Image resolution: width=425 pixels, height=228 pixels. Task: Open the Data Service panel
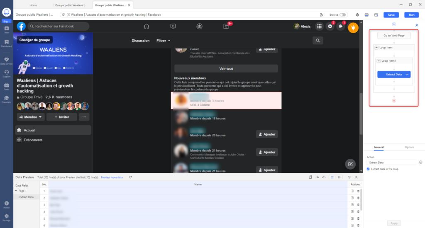tap(6, 61)
